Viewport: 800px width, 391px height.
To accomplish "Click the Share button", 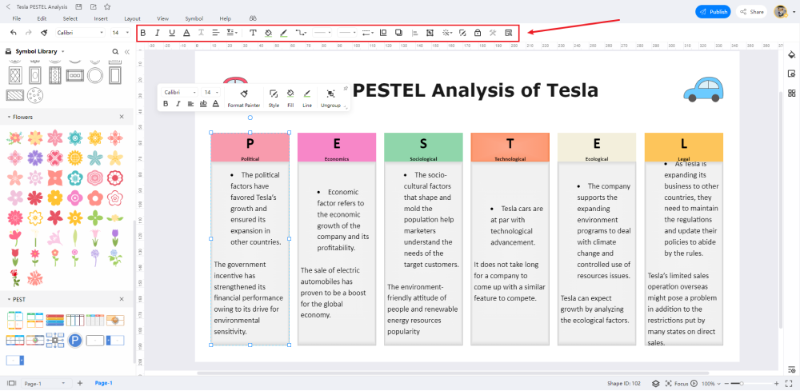I will coord(752,12).
